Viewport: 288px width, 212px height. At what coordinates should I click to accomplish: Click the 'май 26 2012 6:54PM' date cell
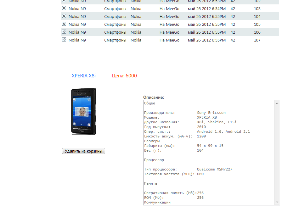click(x=207, y=9)
